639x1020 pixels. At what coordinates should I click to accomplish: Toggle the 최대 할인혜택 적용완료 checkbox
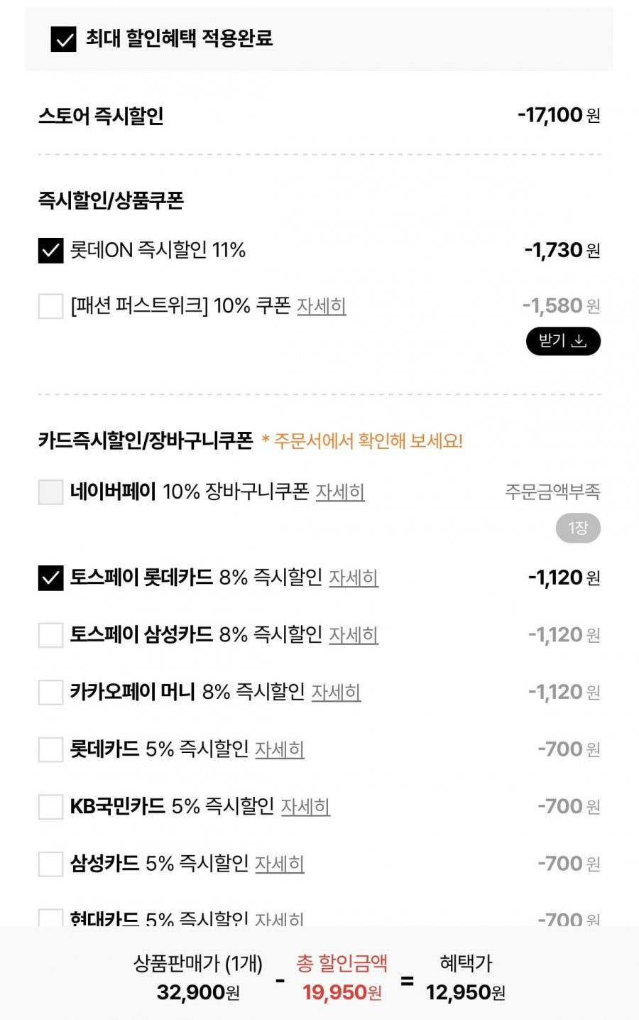coord(64,39)
